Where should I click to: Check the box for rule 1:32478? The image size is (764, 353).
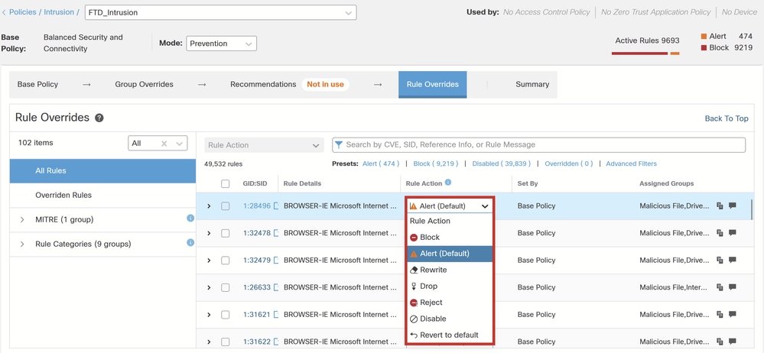(x=225, y=233)
